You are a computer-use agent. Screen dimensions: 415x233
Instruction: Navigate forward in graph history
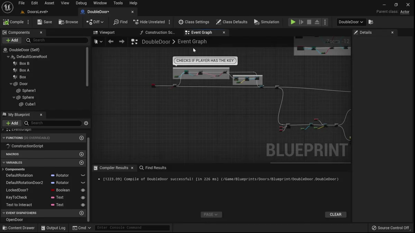122,41
